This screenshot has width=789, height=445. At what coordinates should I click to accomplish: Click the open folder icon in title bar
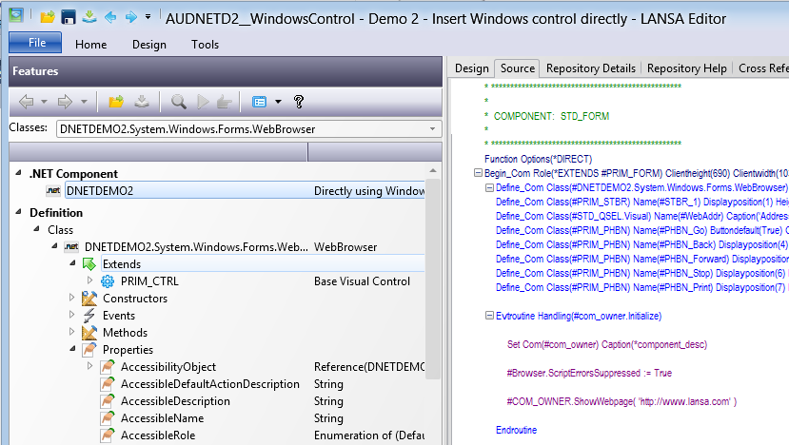point(47,16)
